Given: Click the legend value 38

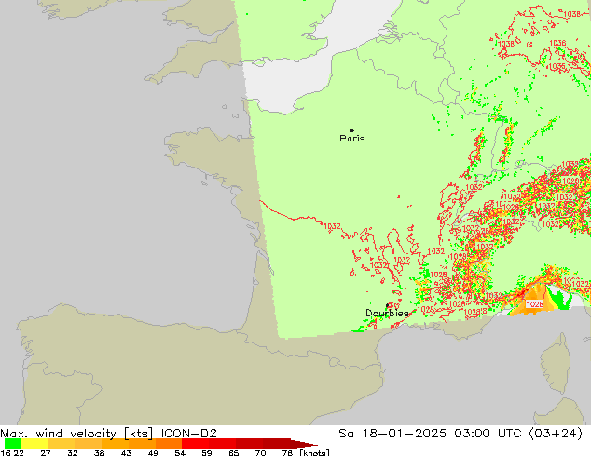Looking at the screenshot, I should pos(99,452).
